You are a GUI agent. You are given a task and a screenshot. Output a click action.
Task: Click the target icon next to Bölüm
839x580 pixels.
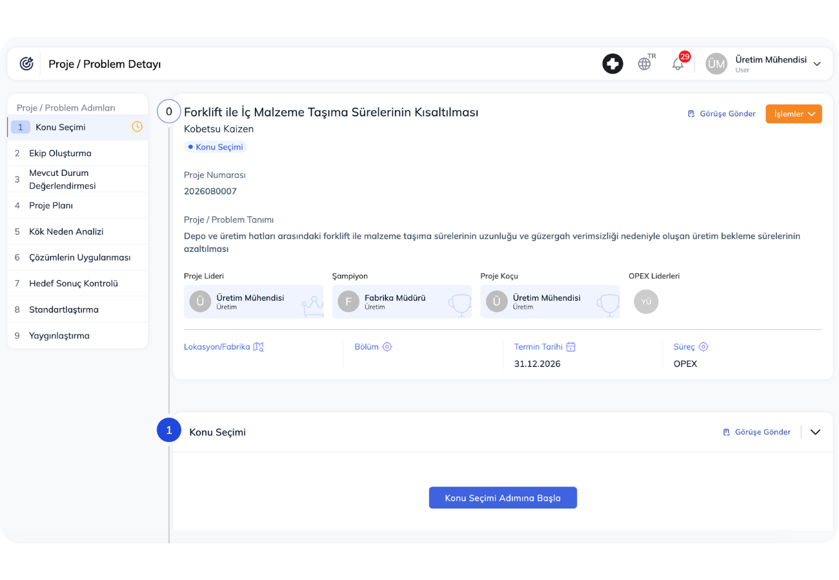387,347
